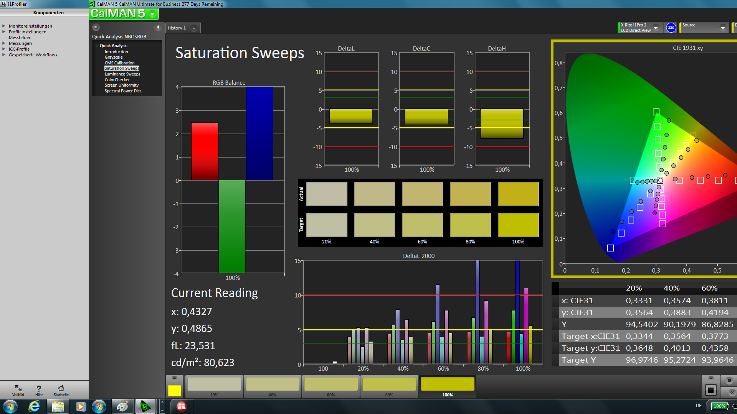Click the red quad-pane taskbar icon
737x414 pixels.
pyautogui.click(x=181, y=406)
